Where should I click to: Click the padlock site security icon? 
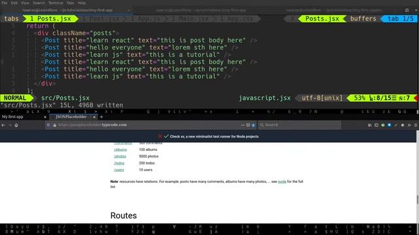click(54, 125)
